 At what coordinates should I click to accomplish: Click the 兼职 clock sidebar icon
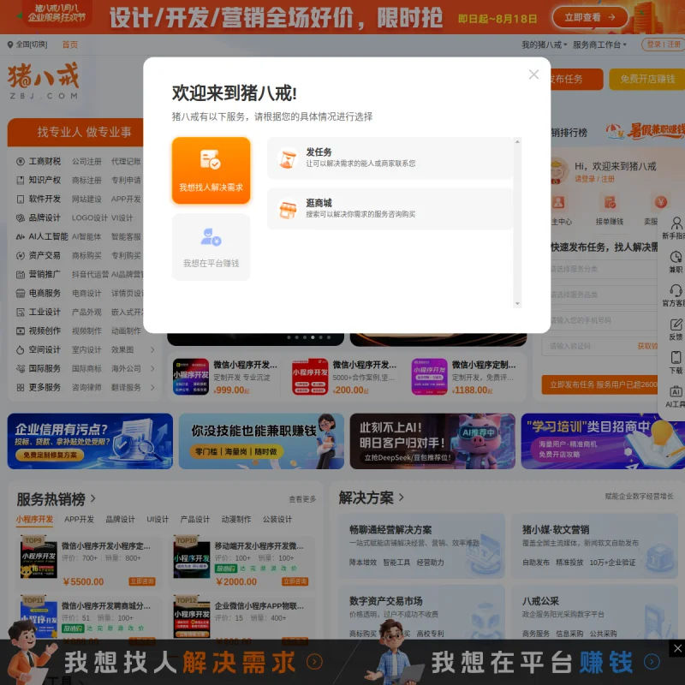[676, 256]
